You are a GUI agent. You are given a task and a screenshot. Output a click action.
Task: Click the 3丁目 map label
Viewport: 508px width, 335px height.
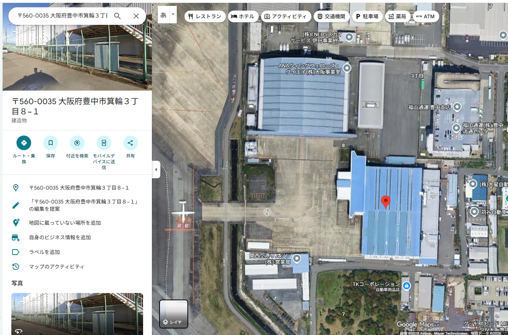tap(417, 76)
